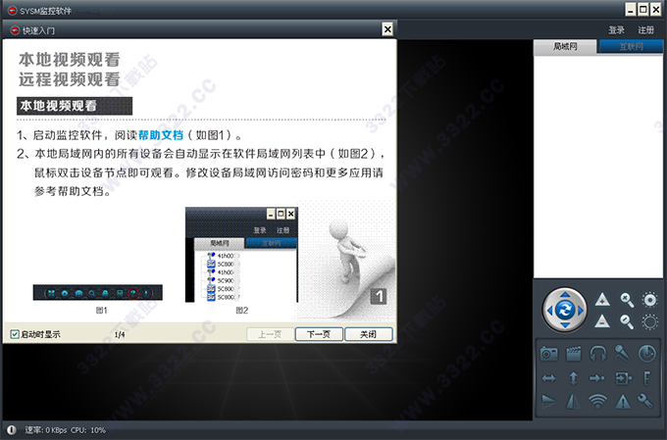Click the 关闭 button in quick start

(x=369, y=334)
